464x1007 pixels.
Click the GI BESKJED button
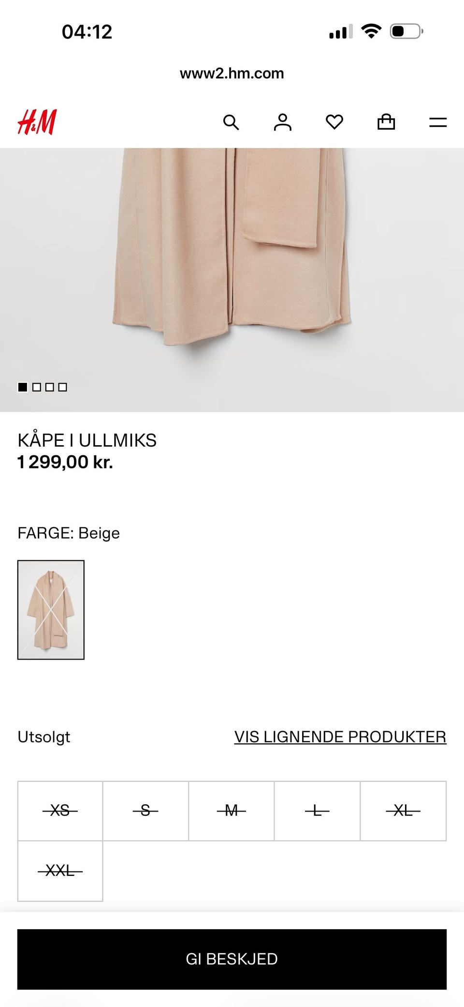[232, 959]
